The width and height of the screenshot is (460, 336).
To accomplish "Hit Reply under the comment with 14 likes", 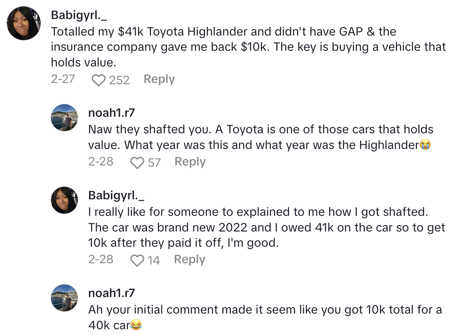I will (189, 259).
